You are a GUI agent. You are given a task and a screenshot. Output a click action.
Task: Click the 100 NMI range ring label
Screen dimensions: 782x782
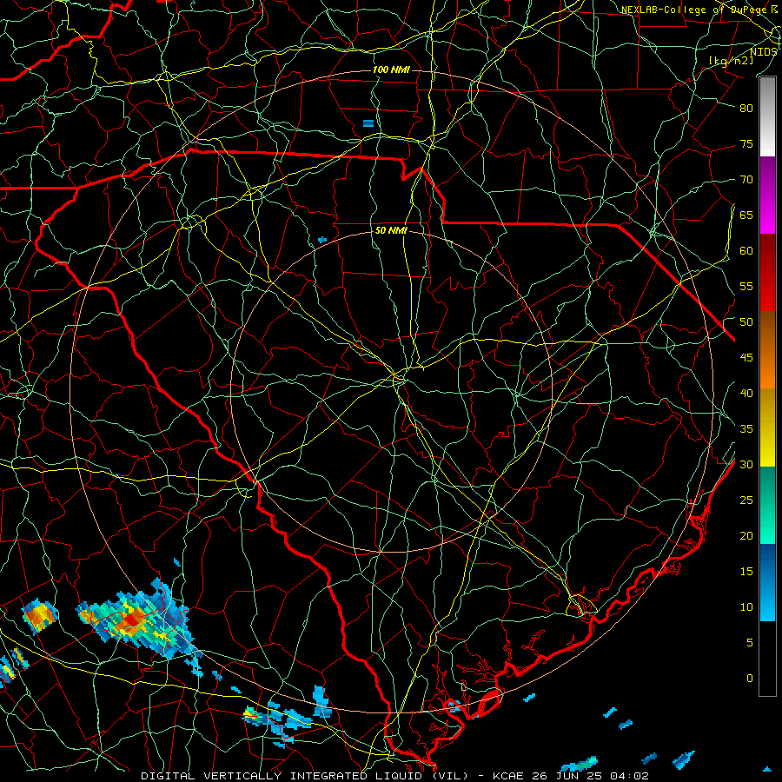[391, 70]
